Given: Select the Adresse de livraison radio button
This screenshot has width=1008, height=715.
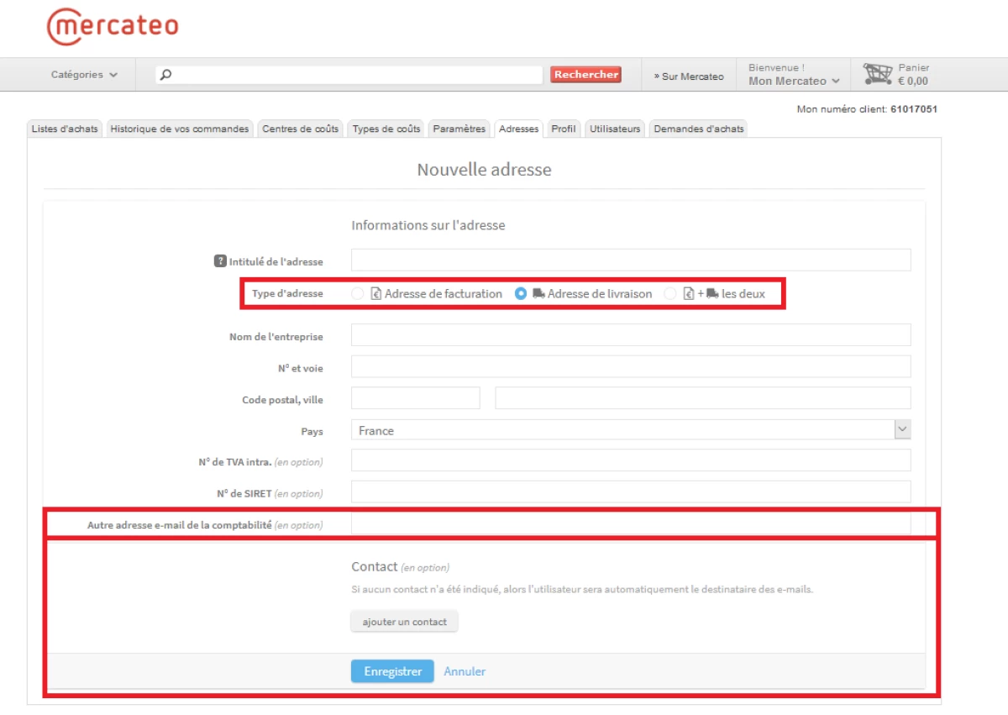Looking at the screenshot, I should pyautogui.click(x=521, y=294).
